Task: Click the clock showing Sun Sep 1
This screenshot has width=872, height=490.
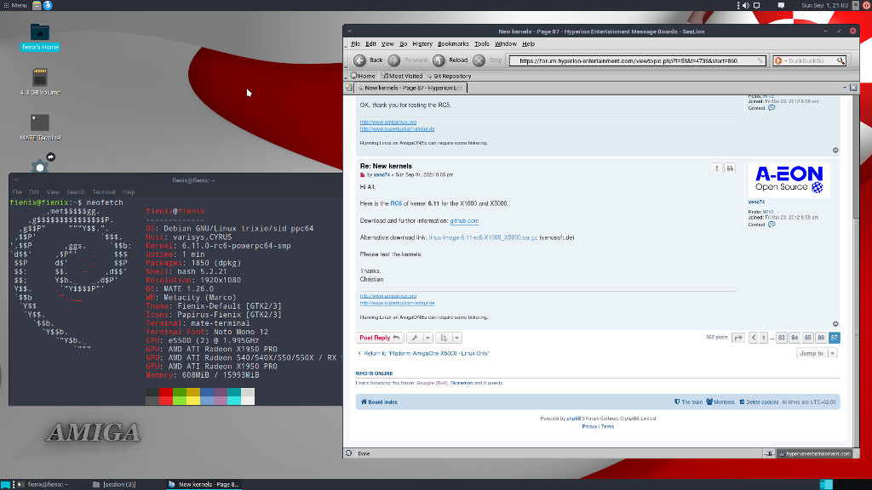Action: [x=825, y=5]
